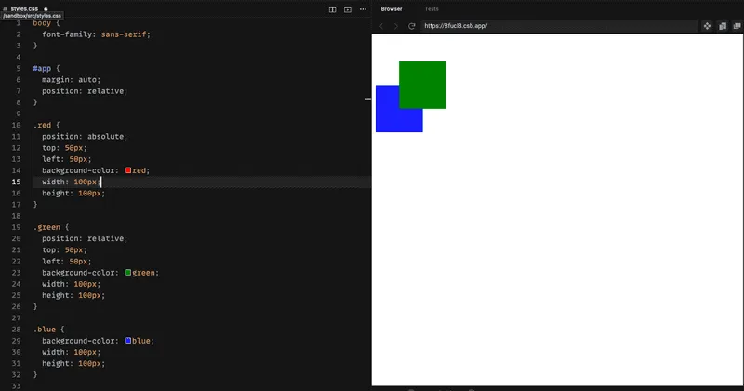This screenshot has height=391, width=744.
Task: Click the middle icon right of URL bar
Action: (x=723, y=26)
